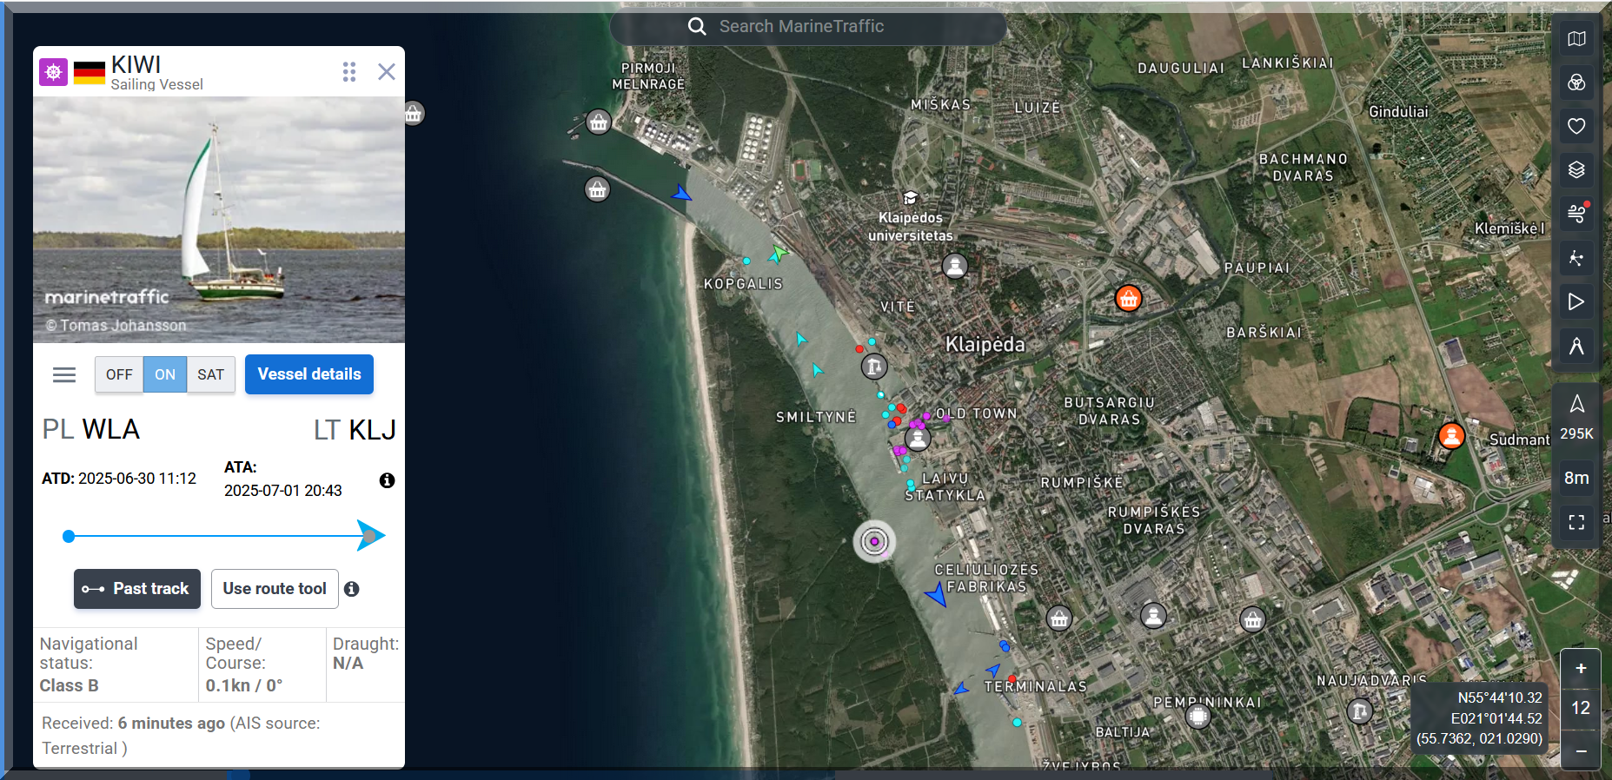1612x780 pixels.
Task: Click the Search MarineTraffic field
Action: (x=808, y=27)
